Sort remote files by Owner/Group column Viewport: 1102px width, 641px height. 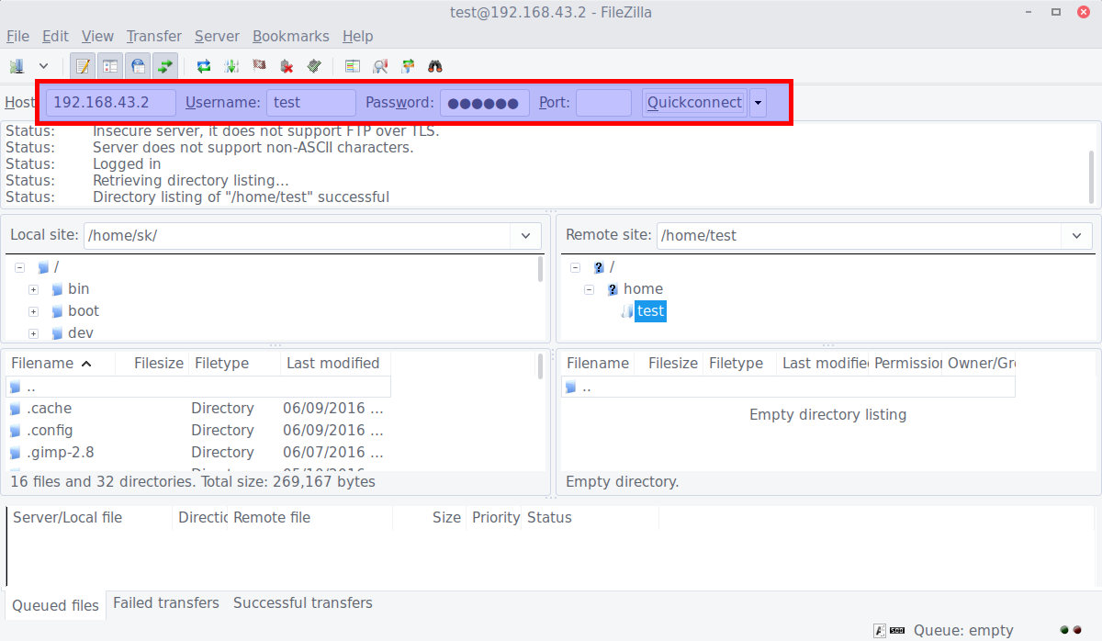click(x=979, y=364)
